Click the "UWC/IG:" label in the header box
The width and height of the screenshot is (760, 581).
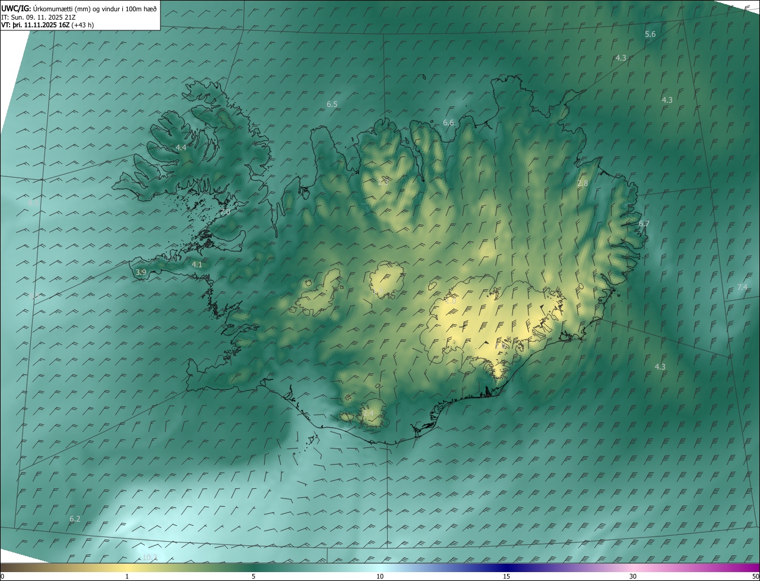click(x=16, y=8)
